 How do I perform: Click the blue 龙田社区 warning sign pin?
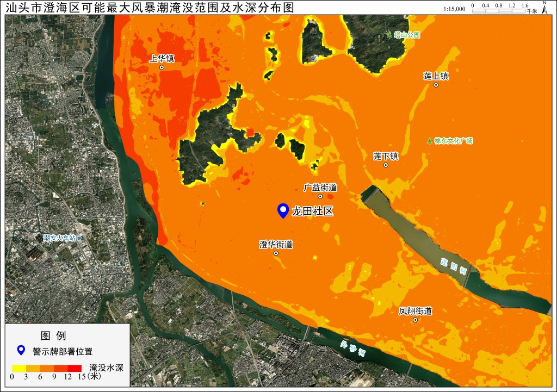pos(283,210)
